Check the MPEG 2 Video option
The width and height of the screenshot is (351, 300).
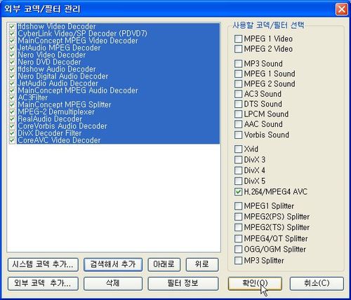[238, 49]
